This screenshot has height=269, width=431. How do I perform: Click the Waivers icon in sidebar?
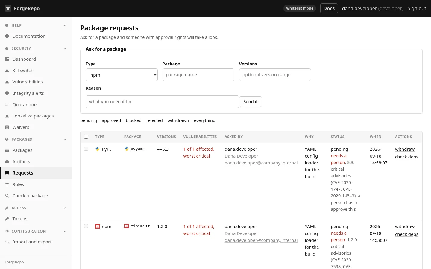[7, 127]
